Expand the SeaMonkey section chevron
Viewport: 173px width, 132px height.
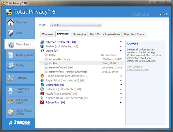pyautogui.click(x=121, y=85)
